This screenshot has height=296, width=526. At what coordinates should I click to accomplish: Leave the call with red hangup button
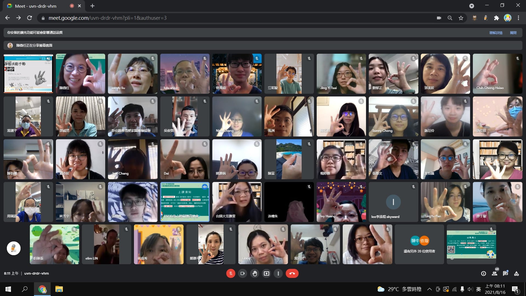click(292, 274)
